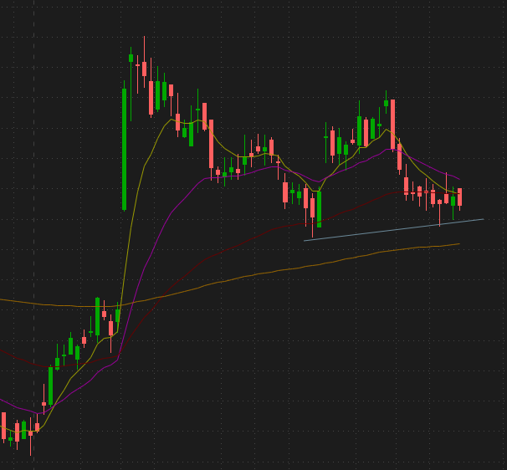Click the tall red candle after the second peak
Viewport: 507px width, 470px height.
pyautogui.click(x=393, y=124)
